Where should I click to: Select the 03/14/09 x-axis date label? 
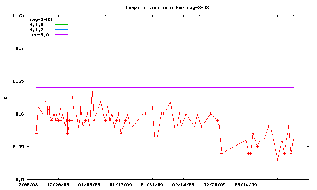tap(246, 185)
